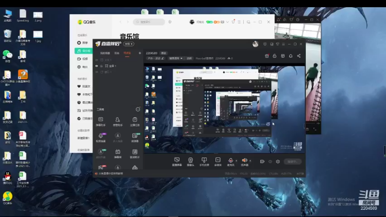Click the profile avatar in streaming app title bar
This screenshot has height=217, width=386.
255,44
